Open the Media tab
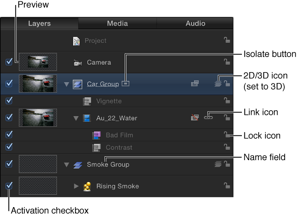 pos(118,23)
